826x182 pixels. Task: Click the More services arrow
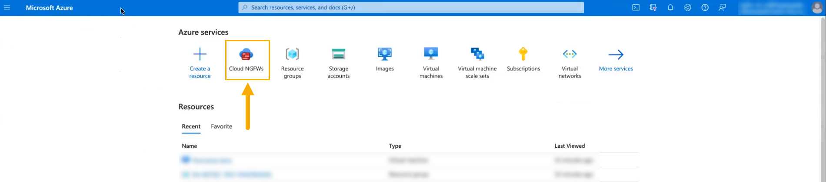[x=616, y=54]
